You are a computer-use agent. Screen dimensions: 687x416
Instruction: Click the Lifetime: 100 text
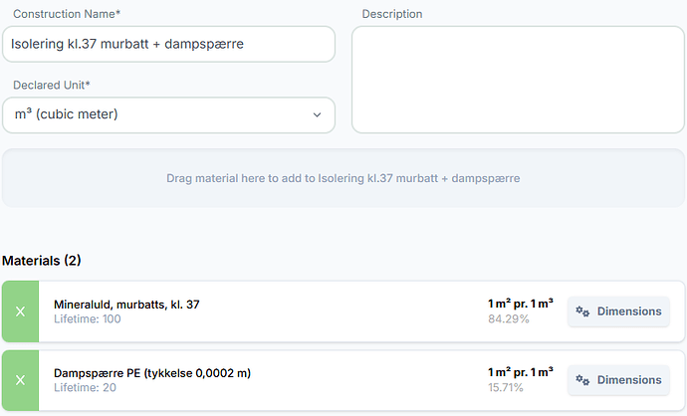coord(88,319)
